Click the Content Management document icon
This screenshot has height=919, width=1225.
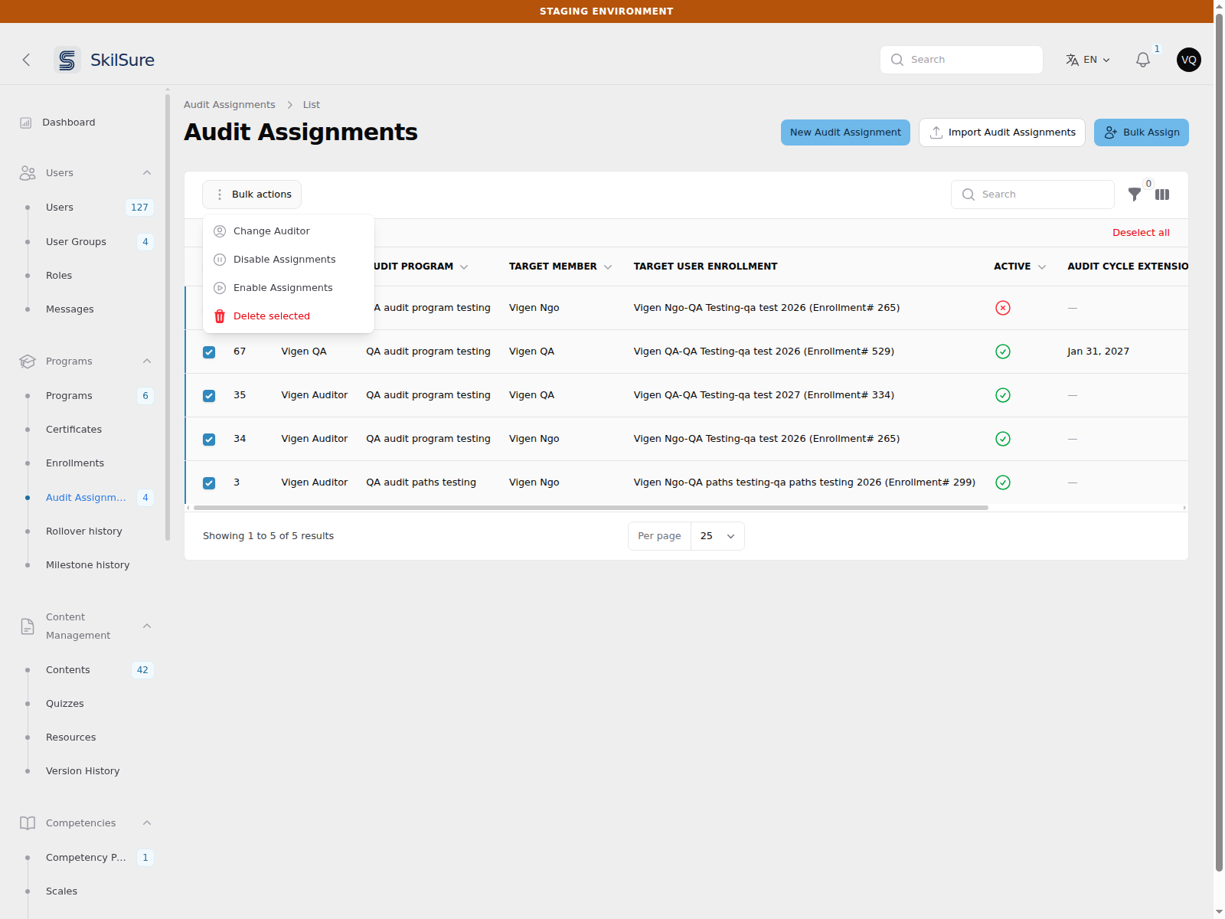click(28, 626)
